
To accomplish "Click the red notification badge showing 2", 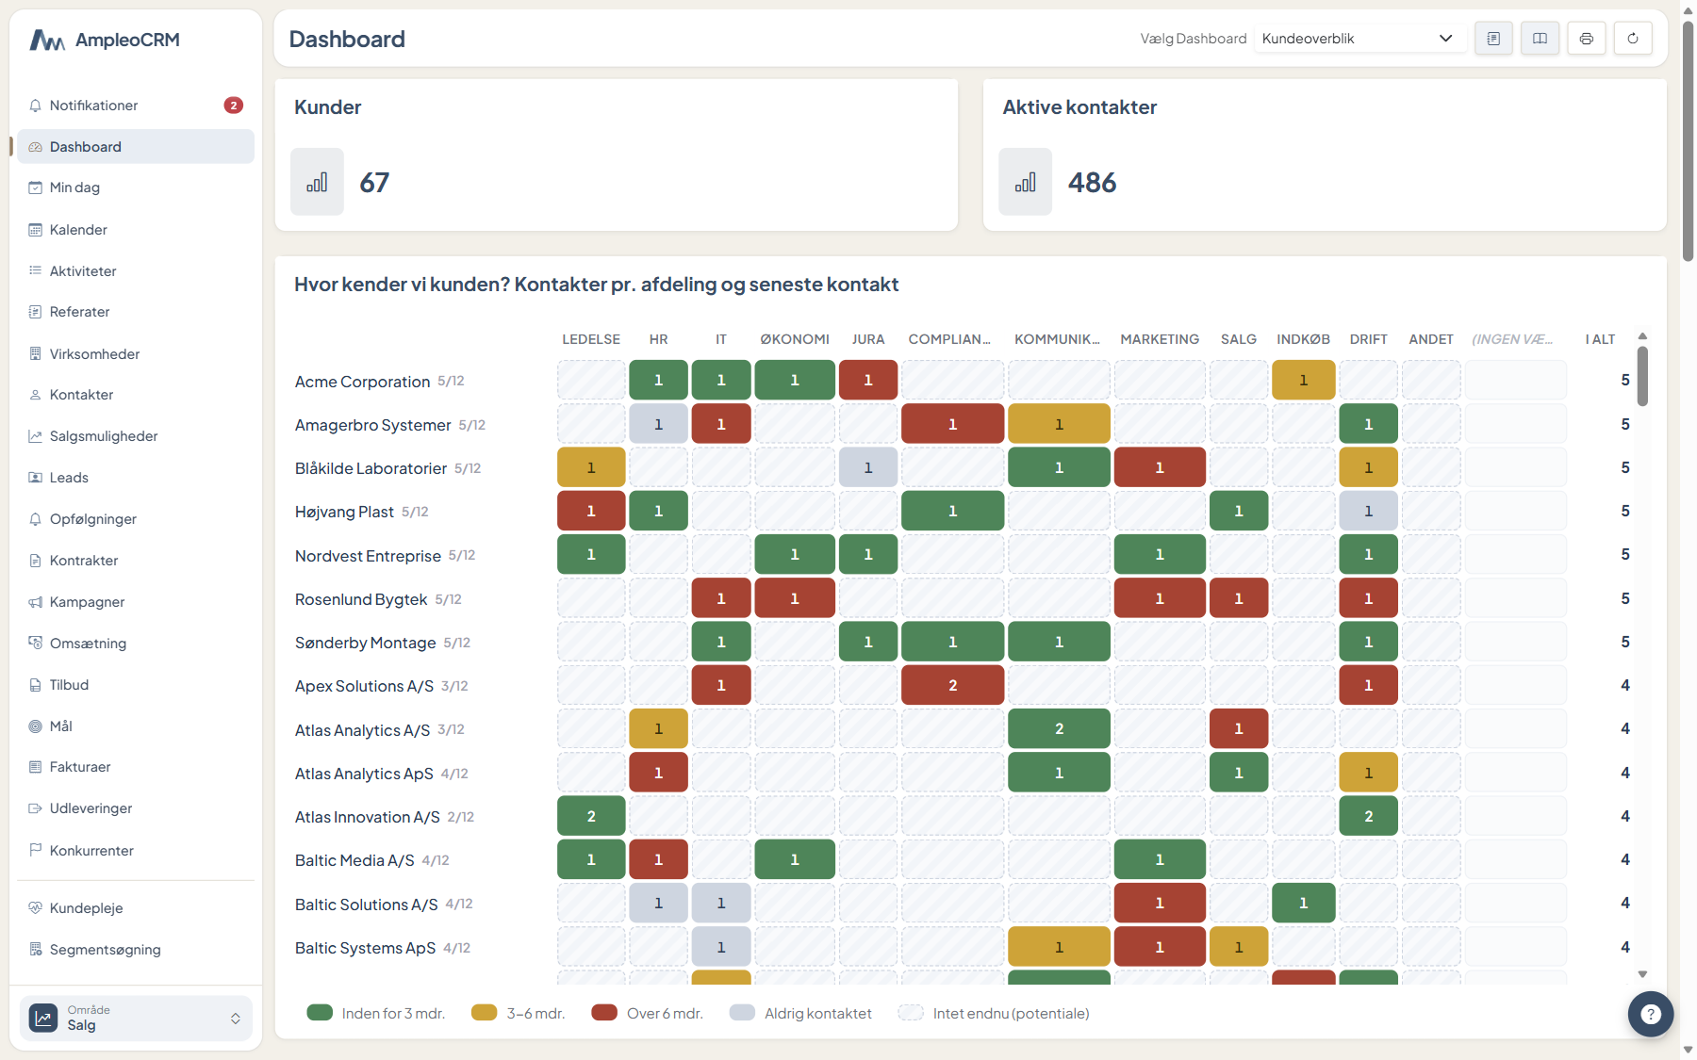I will pyautogui.click(x=234, y=106).
